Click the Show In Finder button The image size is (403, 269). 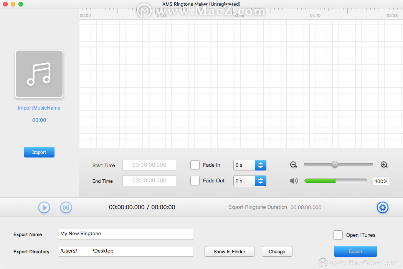tap(229, 251)
